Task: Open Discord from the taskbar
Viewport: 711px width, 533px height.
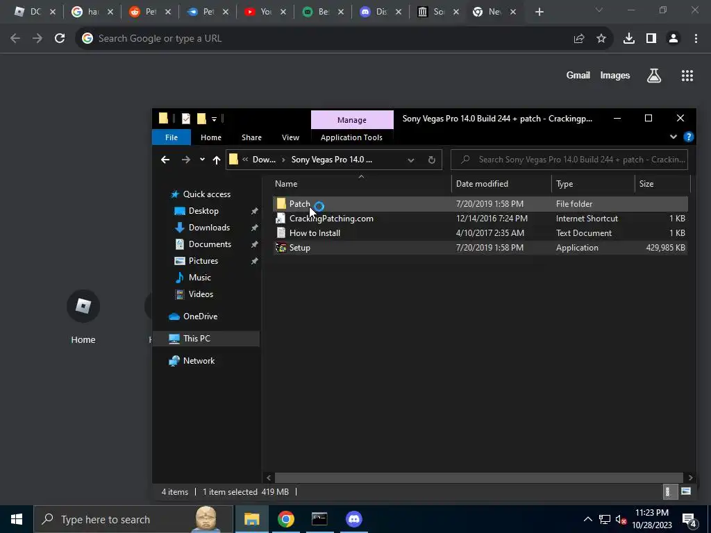Action: [354, 519]
